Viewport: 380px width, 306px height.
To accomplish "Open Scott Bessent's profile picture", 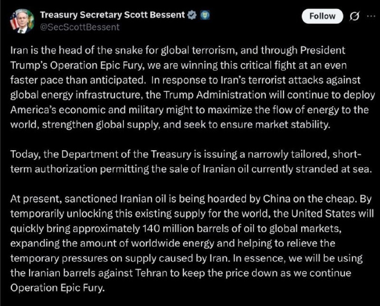I will pos(22,21).
